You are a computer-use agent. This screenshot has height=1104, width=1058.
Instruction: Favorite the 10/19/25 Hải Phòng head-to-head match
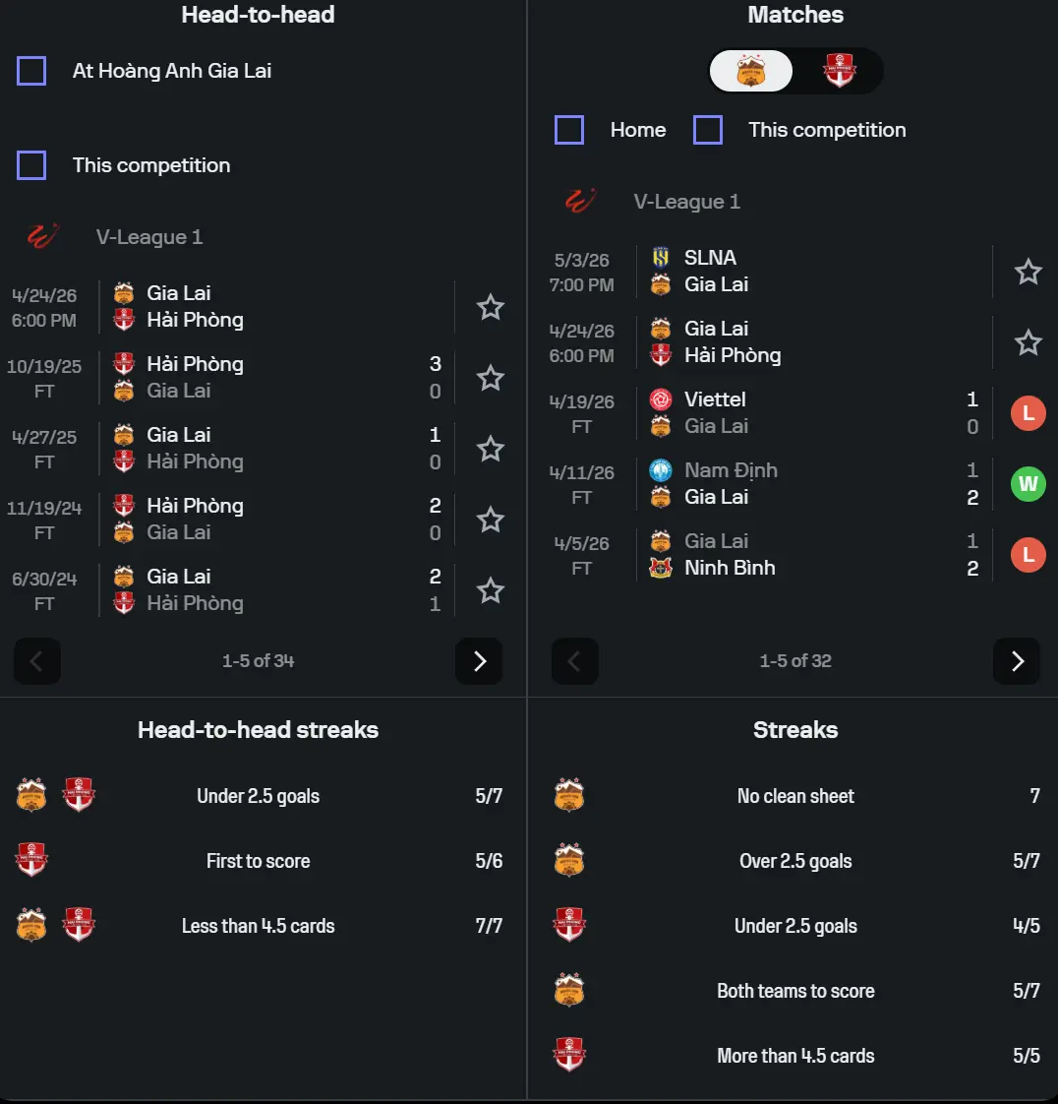[490, 378]
